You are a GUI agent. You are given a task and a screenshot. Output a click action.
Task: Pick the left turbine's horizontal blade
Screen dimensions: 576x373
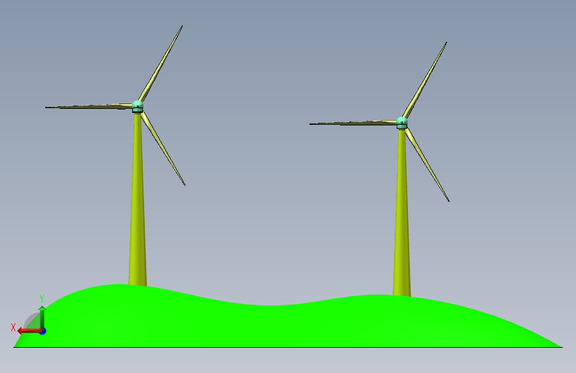(88, 106)
